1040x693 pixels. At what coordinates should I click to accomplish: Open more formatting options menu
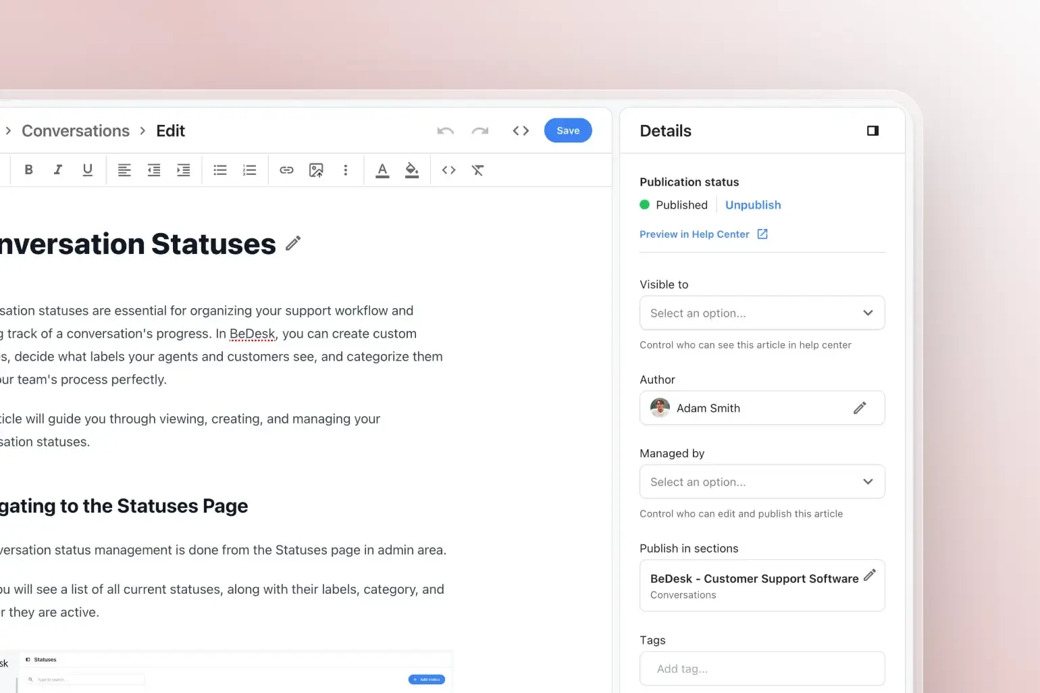[x=346, y=170]
